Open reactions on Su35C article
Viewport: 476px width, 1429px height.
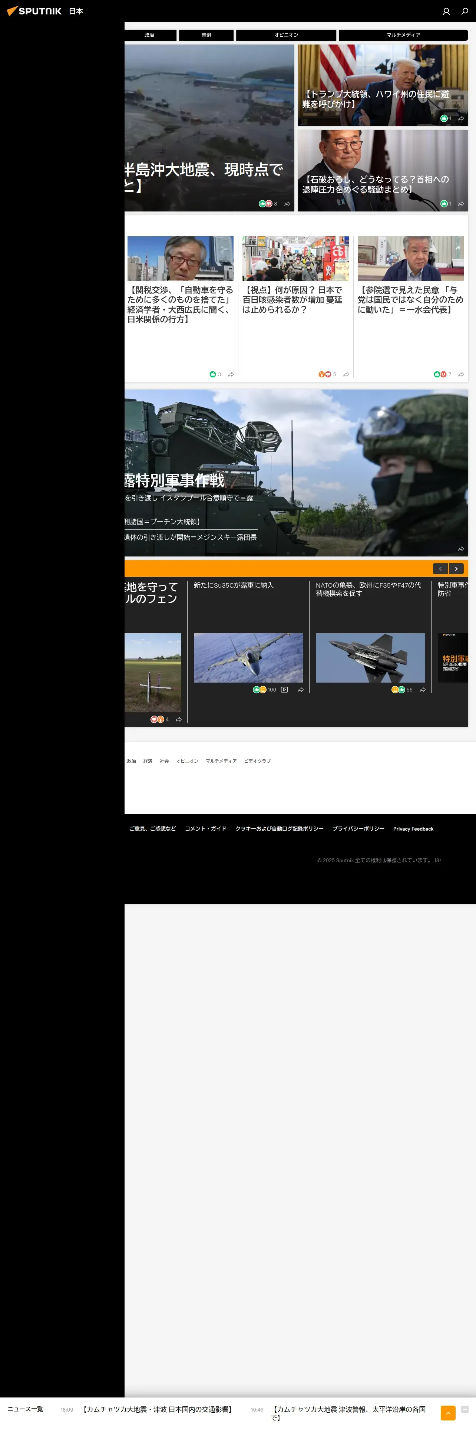[264, 690]
